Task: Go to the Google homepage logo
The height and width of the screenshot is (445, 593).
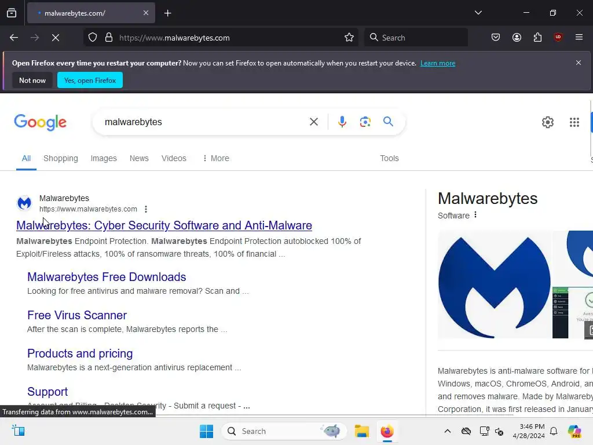Action: (40, 122)
